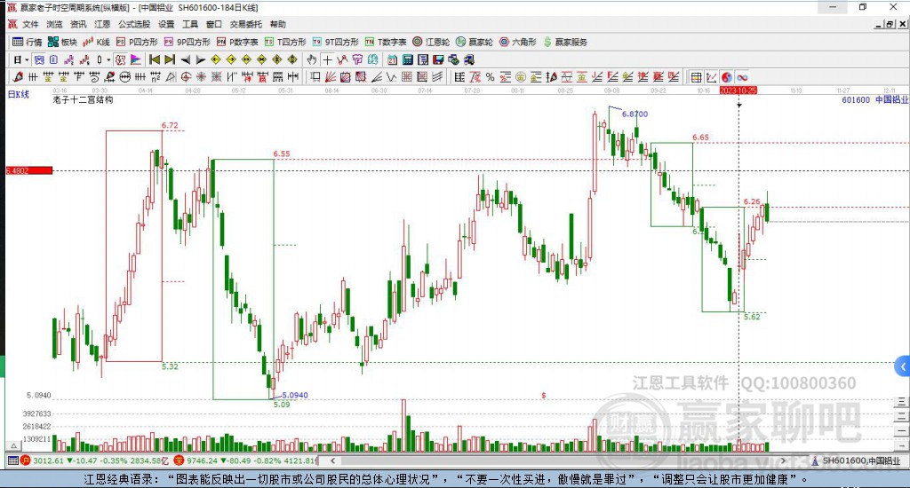Click the last yellow diamond arrow icon
Viewport: 910px width, 488px height.
point(291,59)
